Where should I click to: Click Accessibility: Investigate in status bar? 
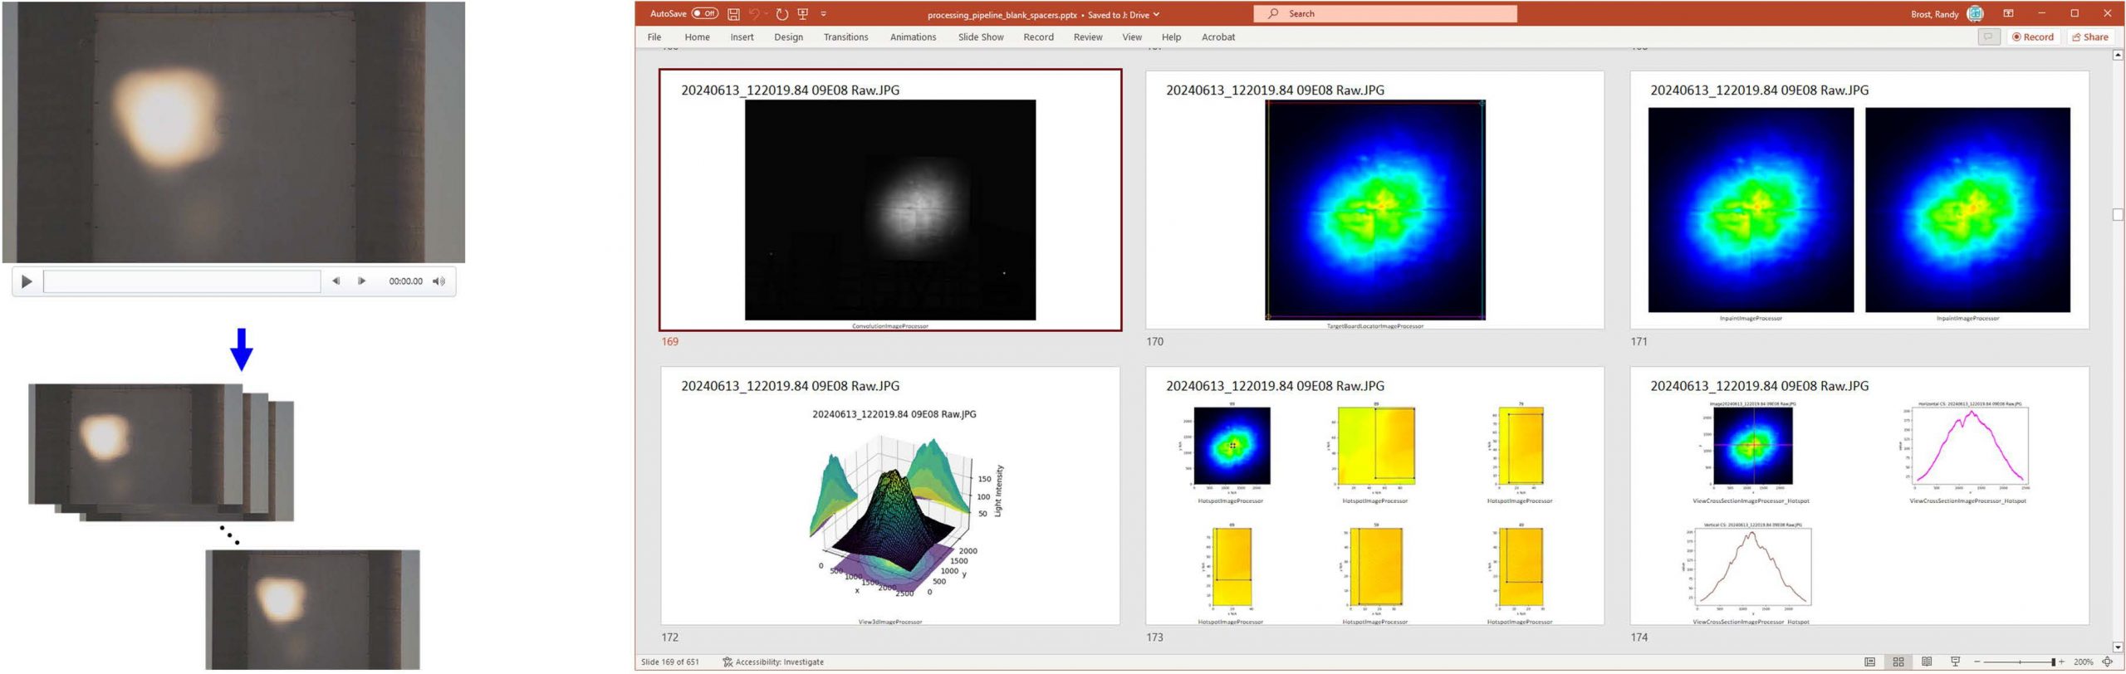(x=773, y=662)
